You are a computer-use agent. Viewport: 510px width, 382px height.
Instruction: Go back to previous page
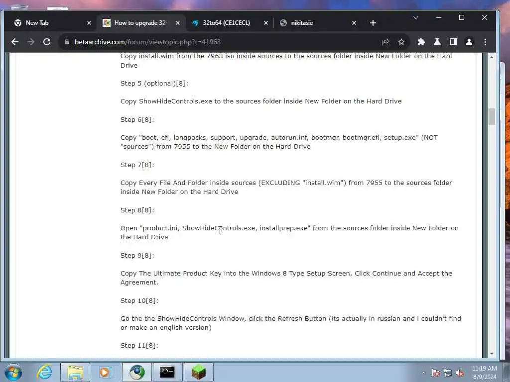point(15,42)
